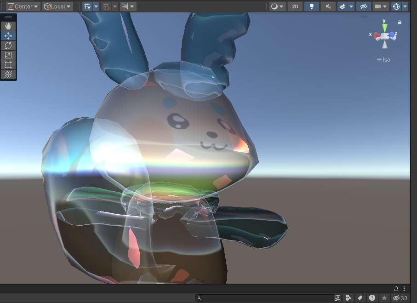This screenshot has width=417, height=303.
Task: Toggle 2D view mode
Action: point(295,6)
